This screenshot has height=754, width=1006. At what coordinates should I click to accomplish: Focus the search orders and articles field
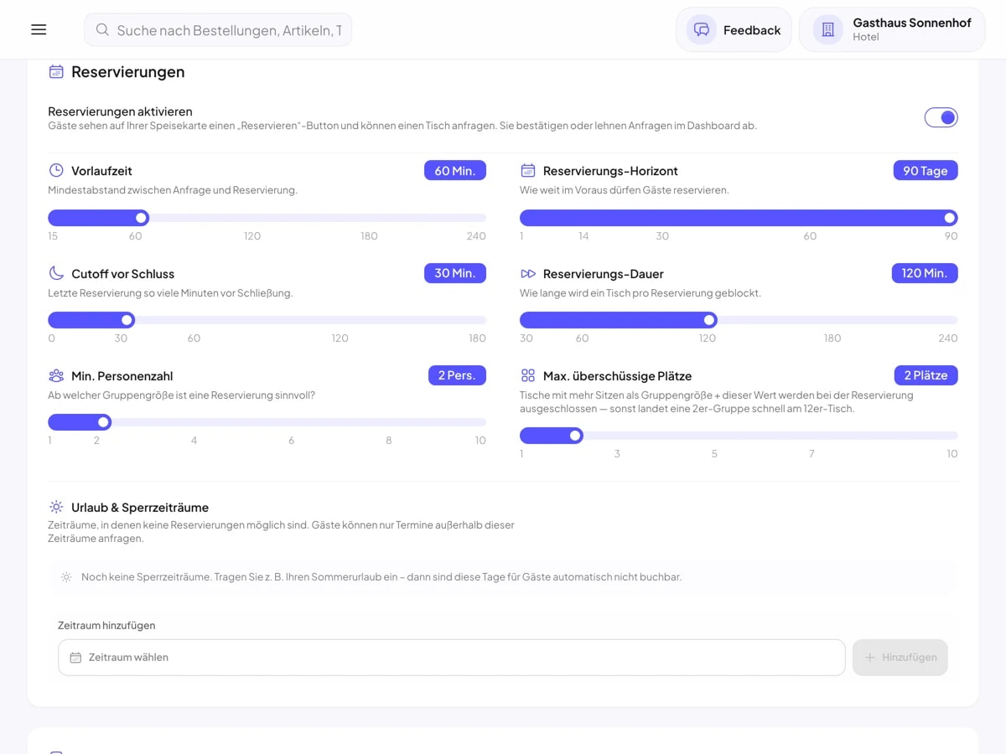tap(218, 30)
